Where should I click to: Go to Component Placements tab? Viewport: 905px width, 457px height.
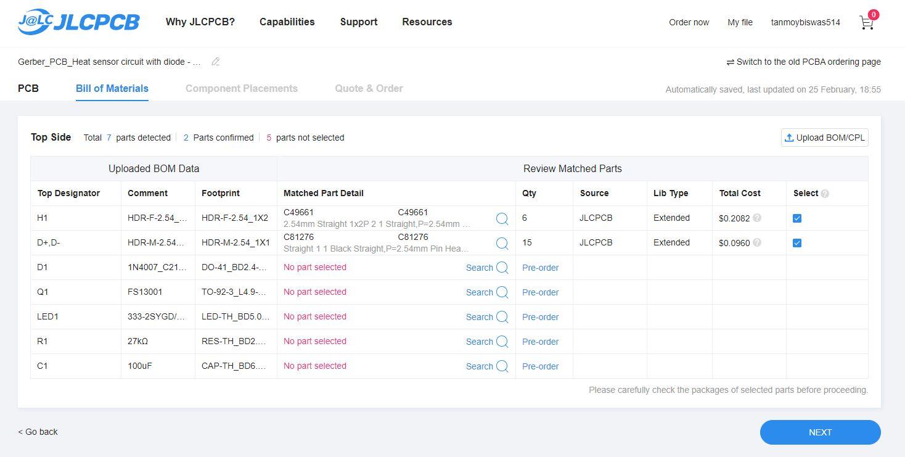pyautogui.click(x=242, y=88)
